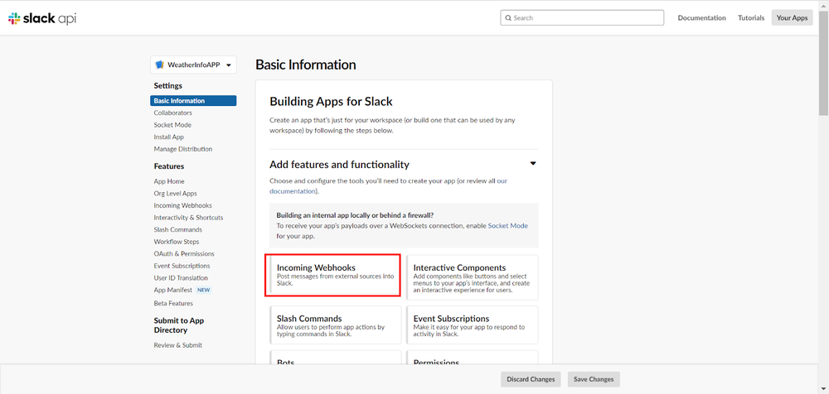Viewport: 829px width, 394px height.
Task: Go to OAuth & Permissions in sidebar
Action: [184, 254]
